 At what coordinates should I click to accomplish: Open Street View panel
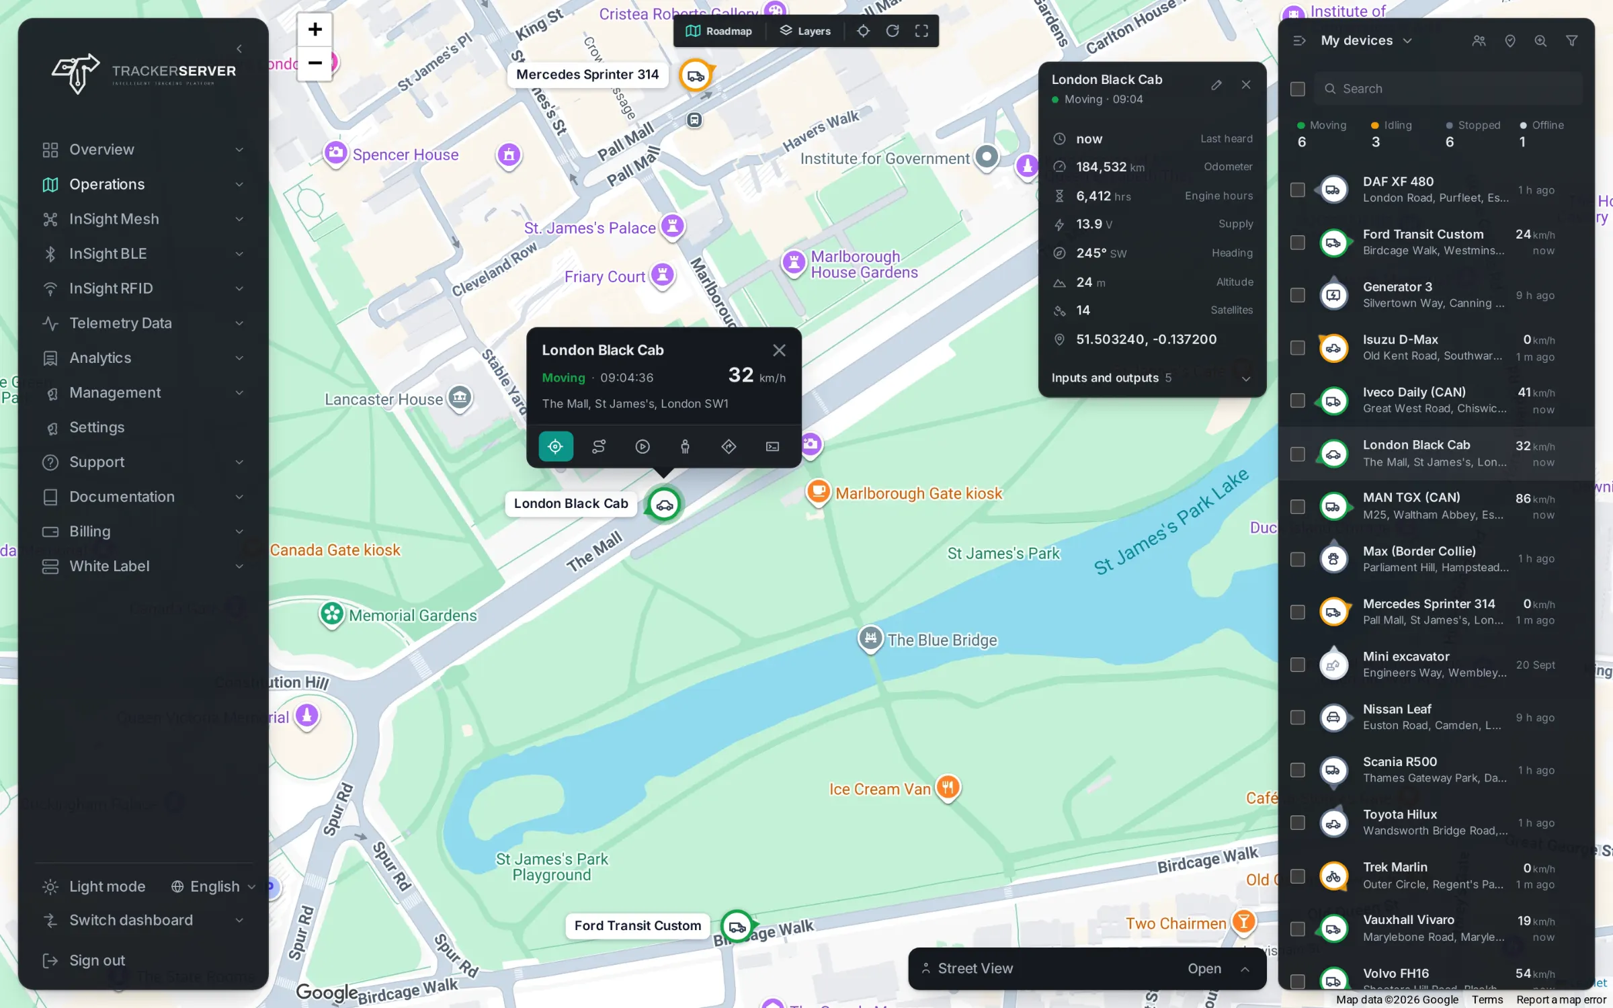(1087, 968)
